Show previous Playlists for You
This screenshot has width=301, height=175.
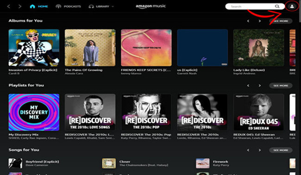248,85
